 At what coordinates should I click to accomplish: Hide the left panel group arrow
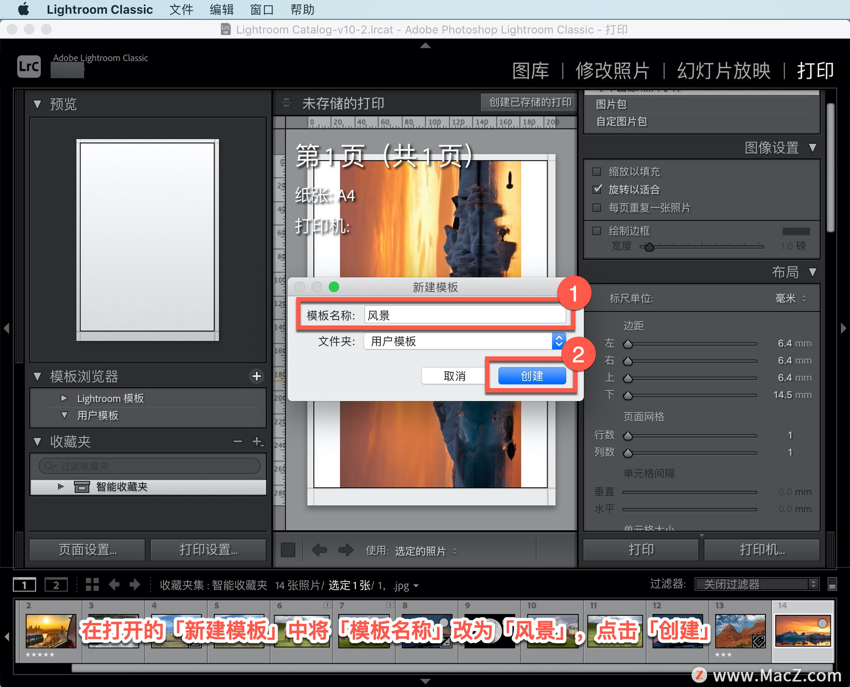click(6, 328)
